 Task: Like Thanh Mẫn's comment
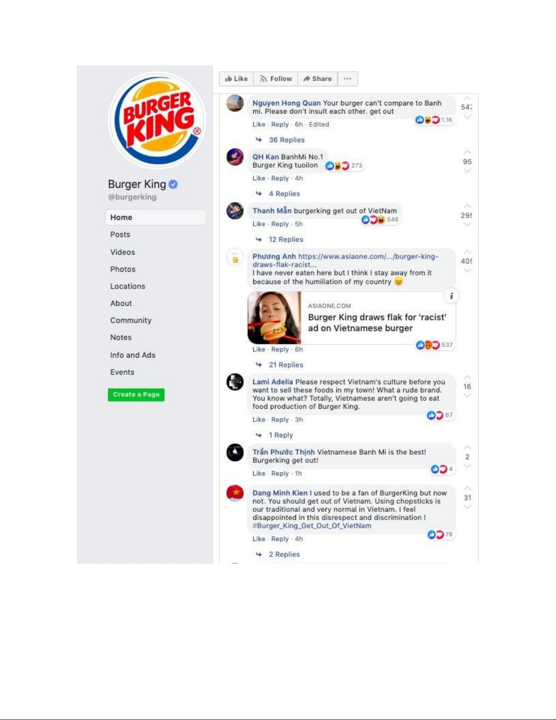[259, 224]
